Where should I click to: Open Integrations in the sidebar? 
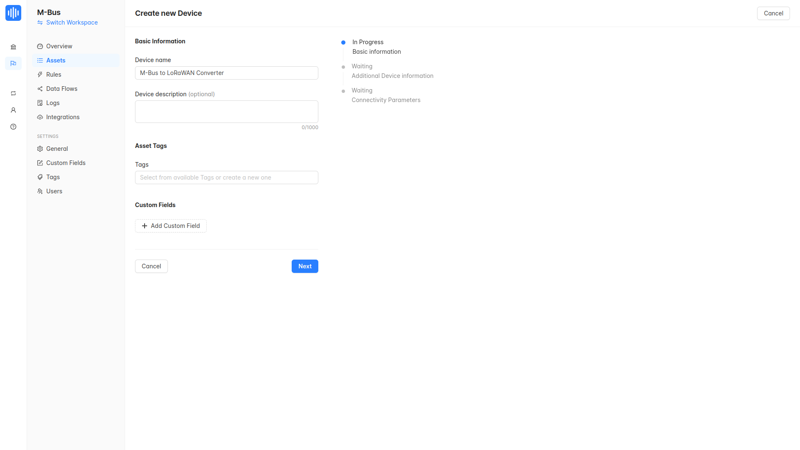[x=63, y=117]
